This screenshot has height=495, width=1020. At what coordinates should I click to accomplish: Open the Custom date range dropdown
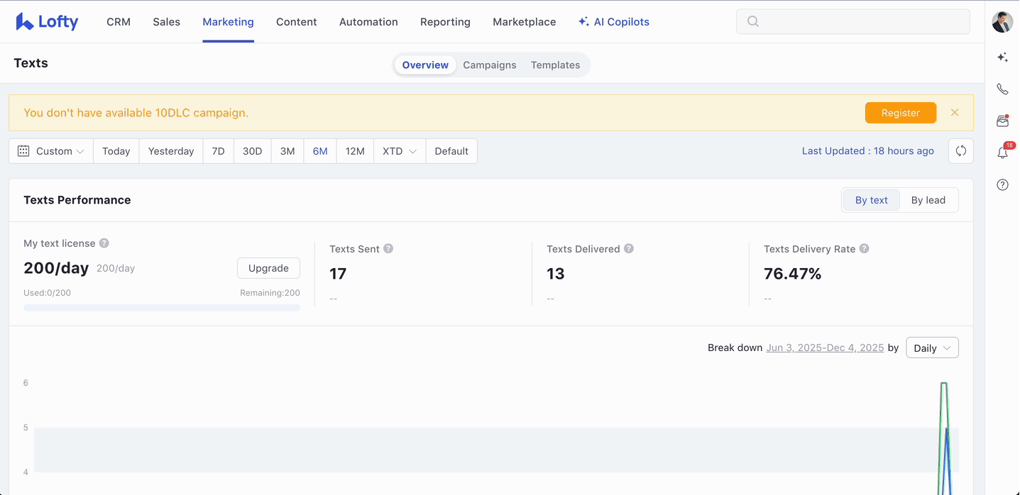click(51, 151)
